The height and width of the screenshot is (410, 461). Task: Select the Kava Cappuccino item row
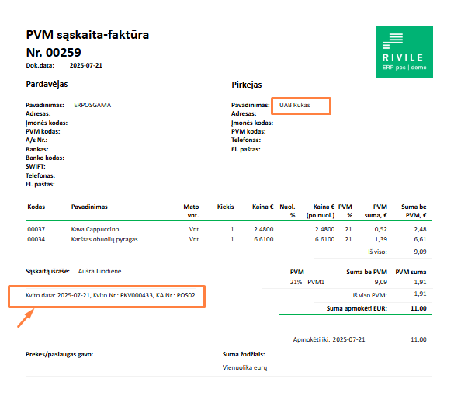point(229,229)
